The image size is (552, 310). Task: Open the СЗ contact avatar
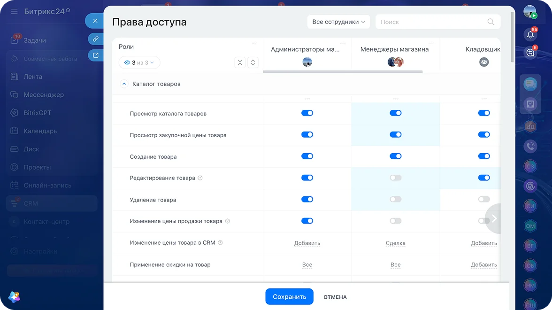pos(530,166)
